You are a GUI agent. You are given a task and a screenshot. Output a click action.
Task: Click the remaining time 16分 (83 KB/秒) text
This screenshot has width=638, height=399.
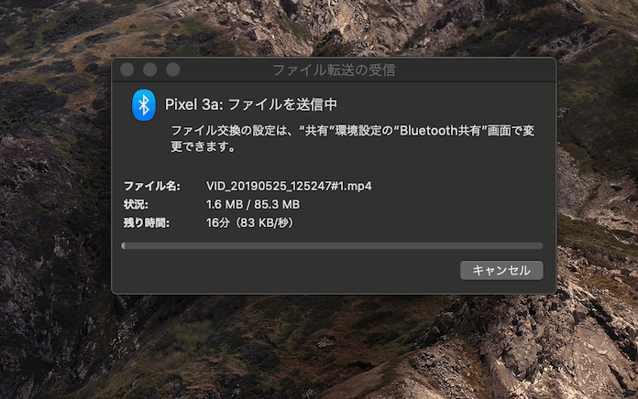(250, 223)
